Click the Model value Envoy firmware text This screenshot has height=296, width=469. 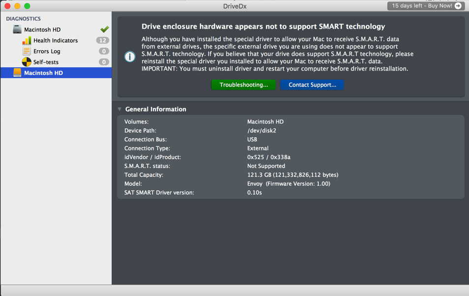tap(289, 184)
